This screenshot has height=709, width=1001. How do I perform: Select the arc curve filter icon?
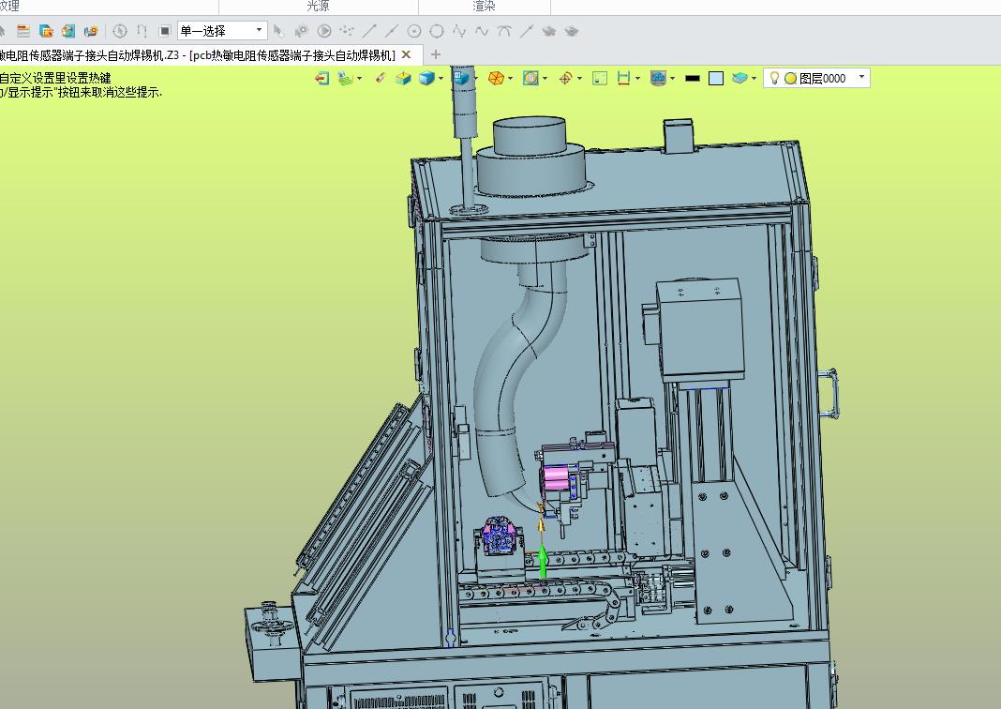pyautogui.click(x=504, y=31)
